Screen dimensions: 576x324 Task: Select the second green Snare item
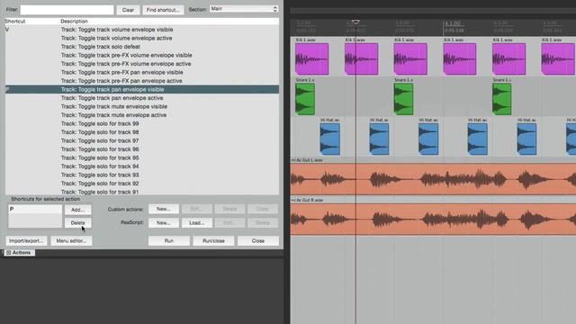(403, 99)
